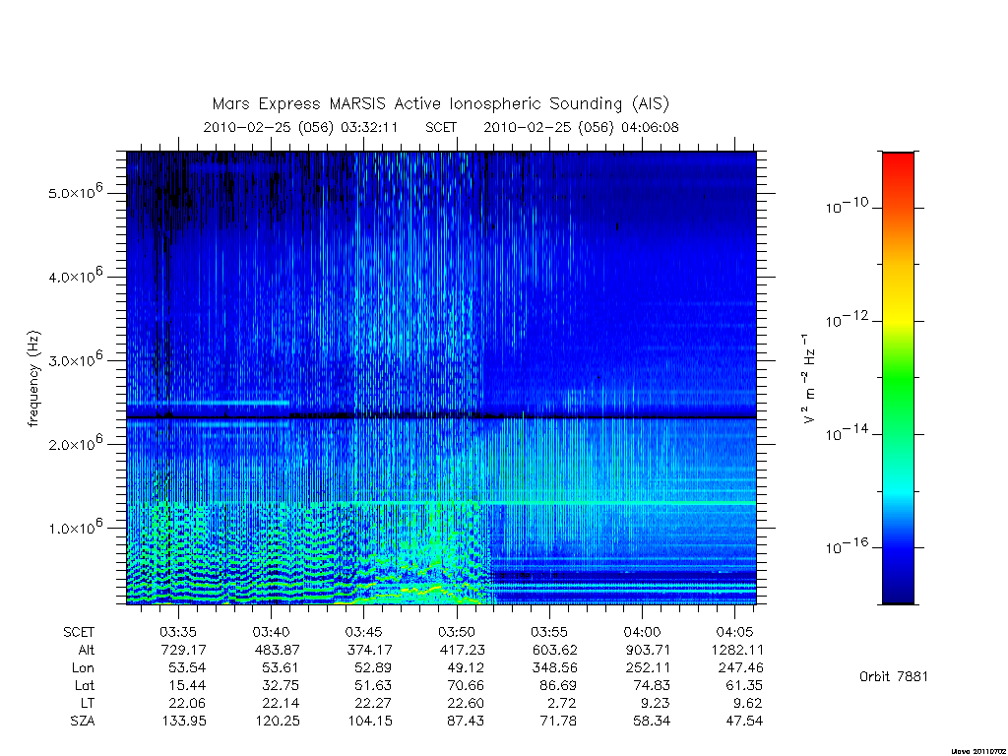
Task: Select start timestamp '2010-02-25 (056) 03:32:11'
Action: click(300, 127)
